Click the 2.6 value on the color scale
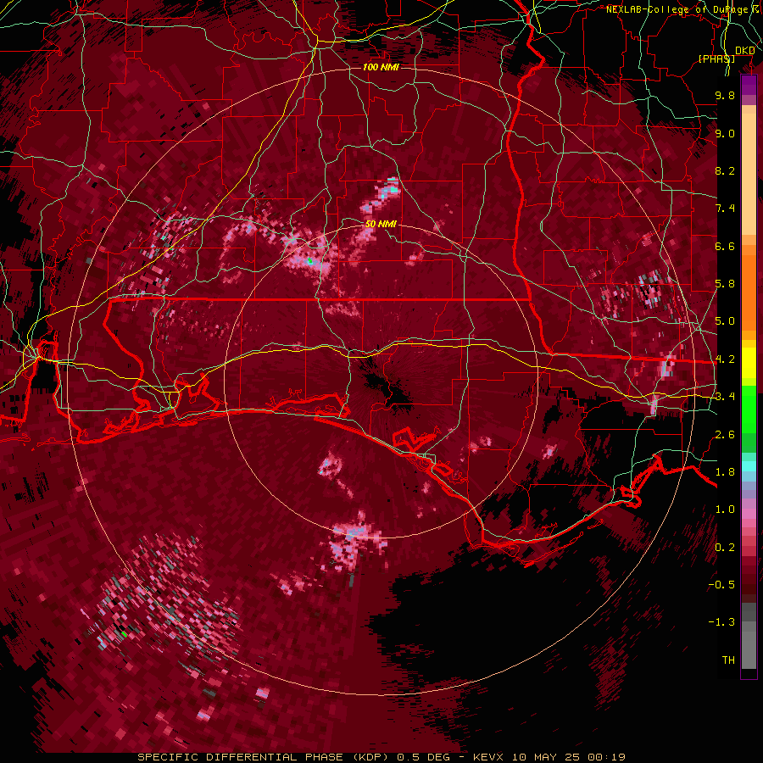Image resolution: width=763 pixels, height=763 pixels. [725, 435]
